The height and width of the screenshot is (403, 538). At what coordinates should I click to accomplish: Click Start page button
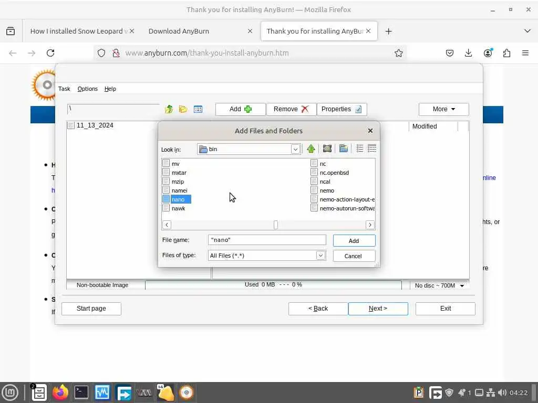(91, 309)
